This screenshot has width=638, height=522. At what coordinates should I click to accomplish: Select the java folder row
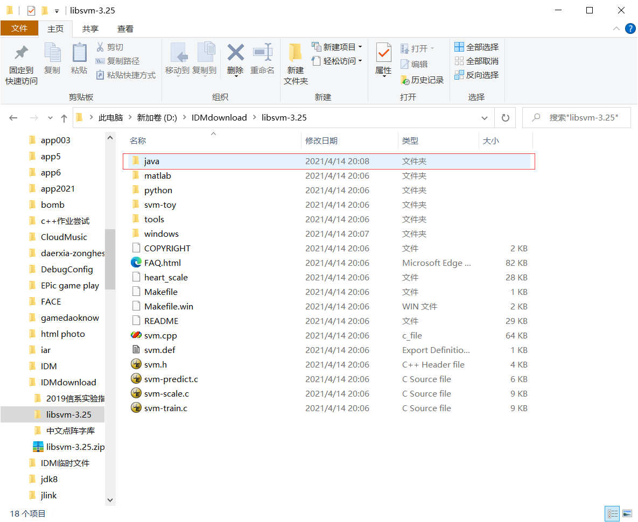[x=329, y=161]
